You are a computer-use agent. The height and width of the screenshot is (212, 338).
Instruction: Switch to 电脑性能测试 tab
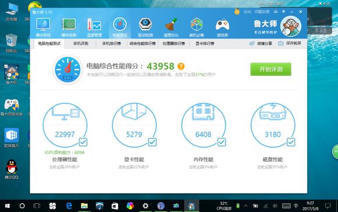pyautogui.click(x=50, y=43)
